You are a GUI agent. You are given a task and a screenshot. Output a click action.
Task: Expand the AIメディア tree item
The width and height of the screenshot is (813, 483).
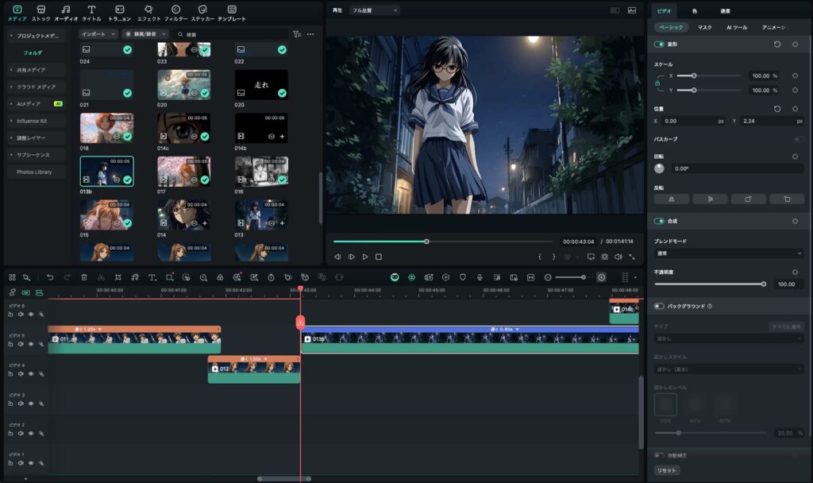pyautogui.click(x=35, y=104)
